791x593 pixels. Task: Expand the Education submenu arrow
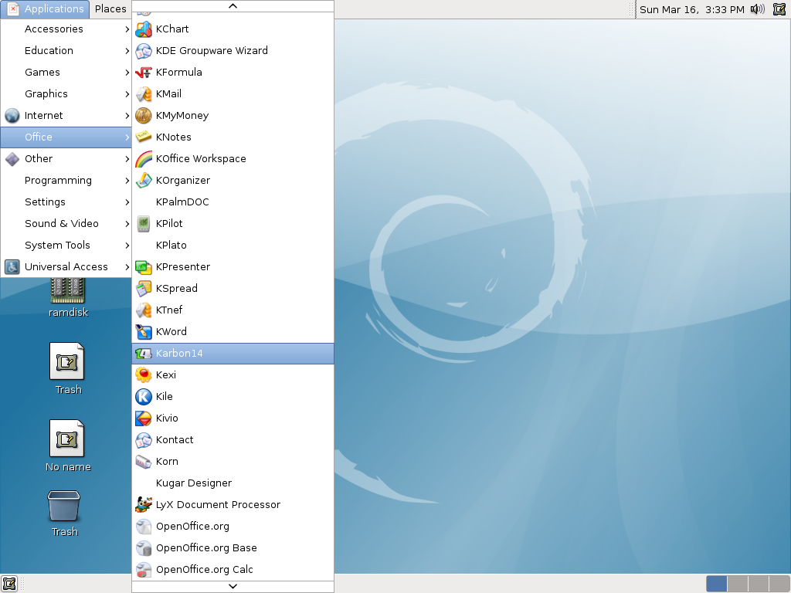coord(127,51)
